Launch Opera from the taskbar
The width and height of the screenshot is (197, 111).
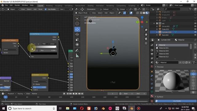[82, 108]
